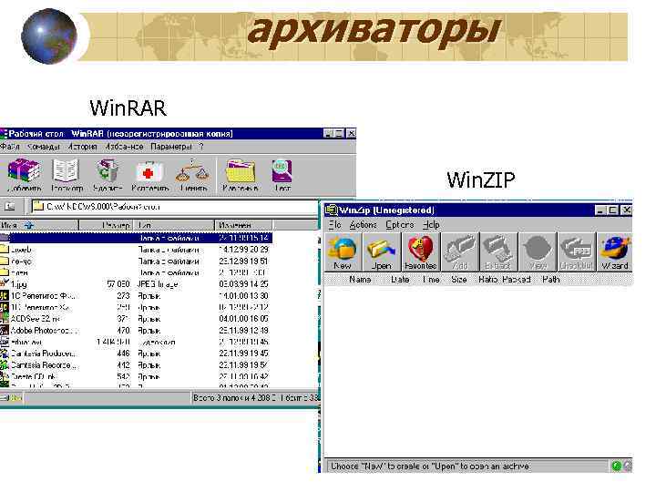
Task: Click the JPEG Image type cell
Action: point(158,284)
